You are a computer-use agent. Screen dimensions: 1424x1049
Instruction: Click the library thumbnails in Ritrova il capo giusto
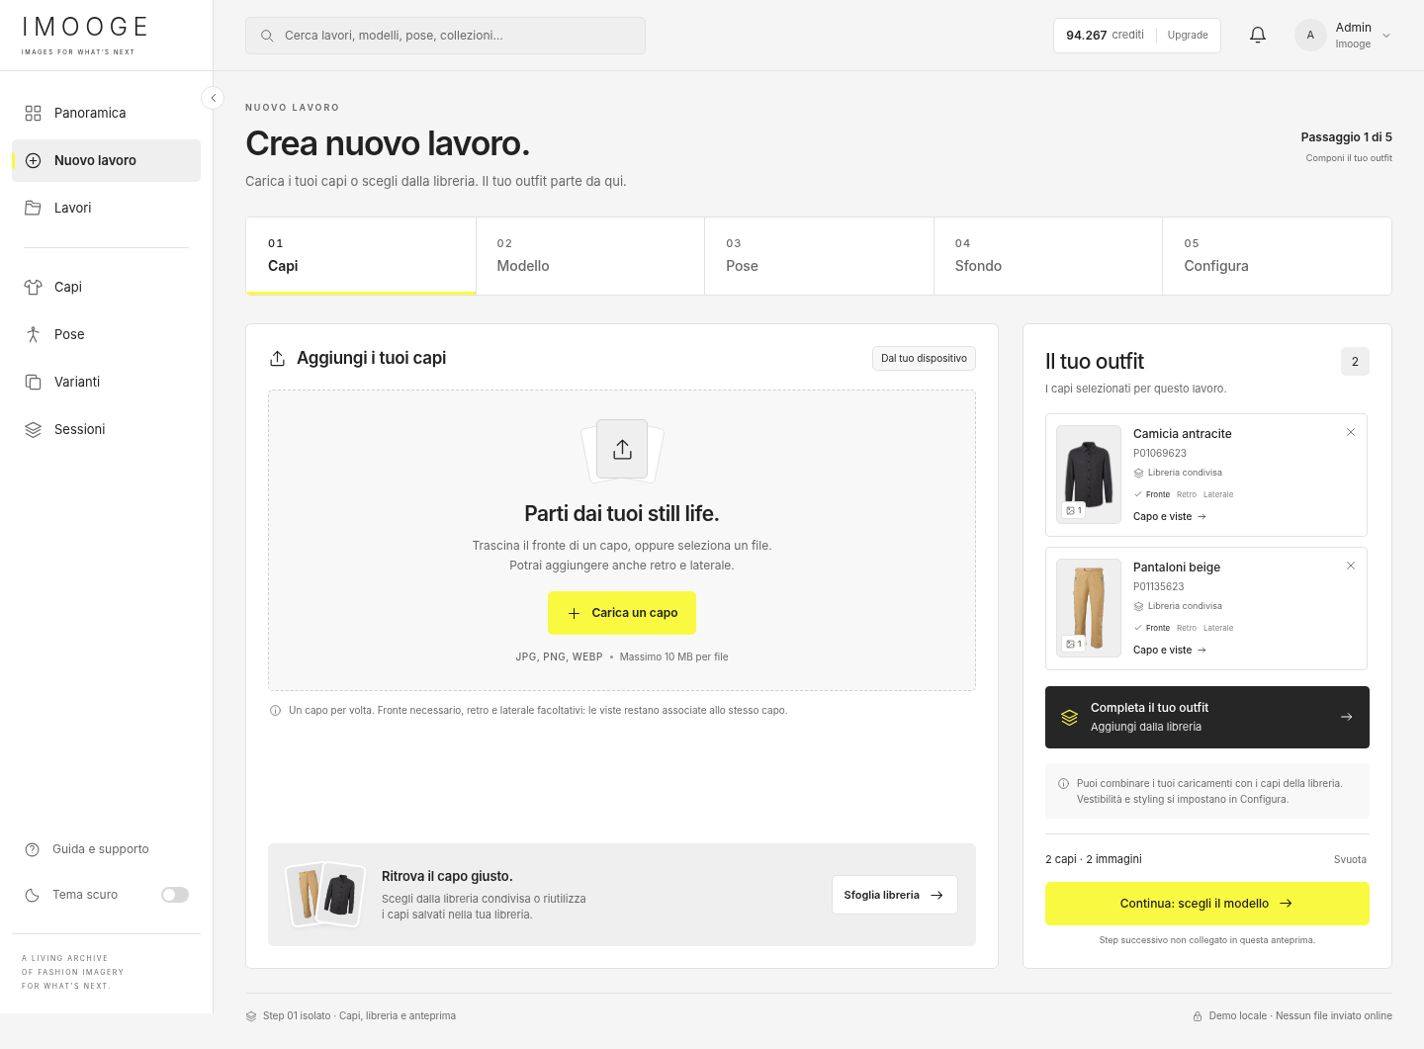(x=324, y=895)
